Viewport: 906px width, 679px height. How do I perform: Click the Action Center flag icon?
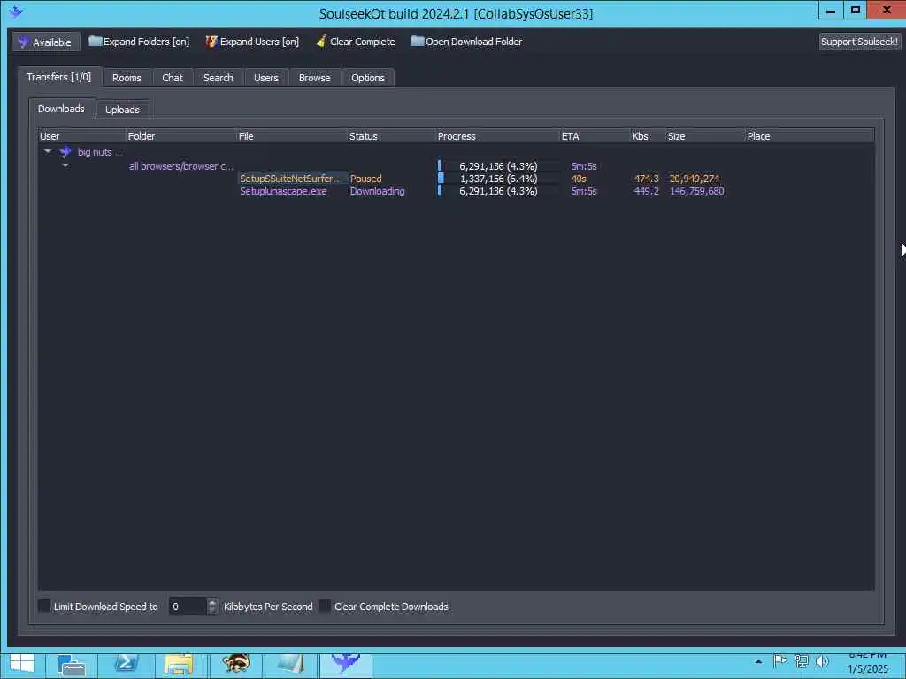point(780,661)
